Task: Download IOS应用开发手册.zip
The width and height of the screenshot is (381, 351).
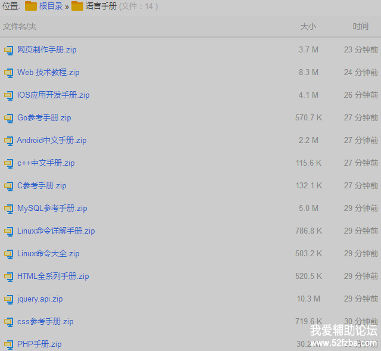Action: (x=53, y=95)
